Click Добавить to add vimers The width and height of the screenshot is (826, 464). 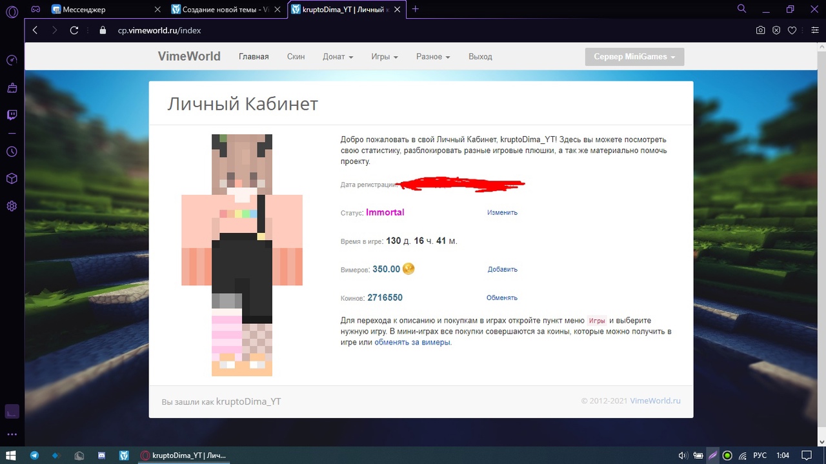(503, 269)
